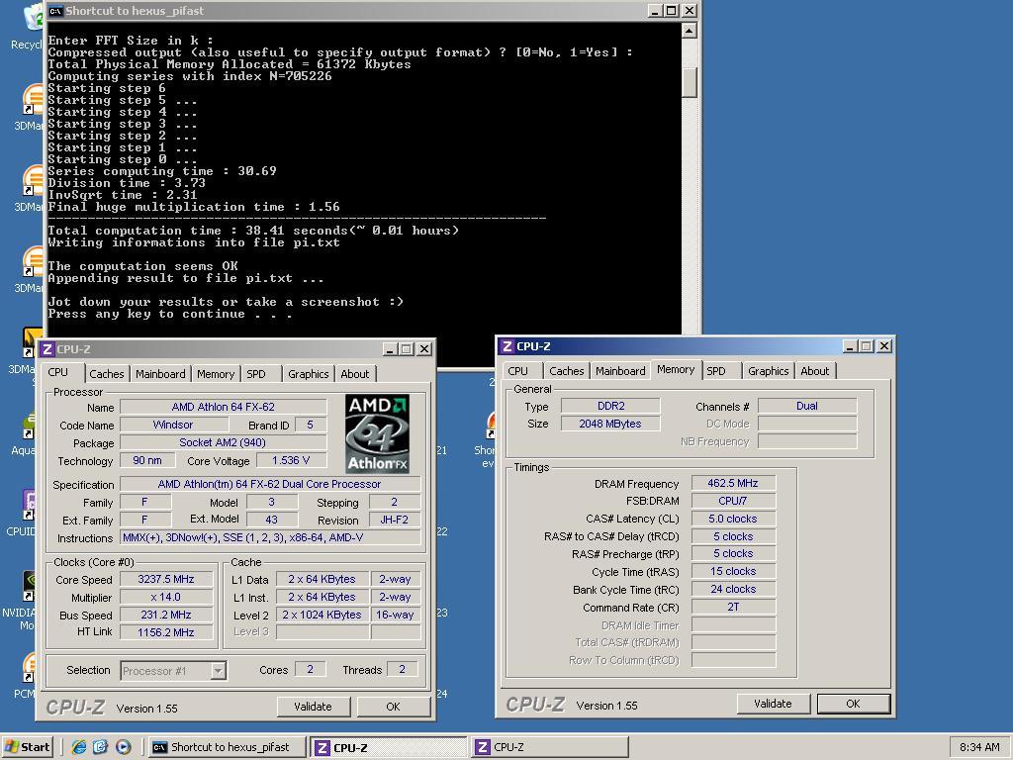1013x760 pixels.
Task: Click OK in the left CPU-Z window
Action: click(393, 707)
